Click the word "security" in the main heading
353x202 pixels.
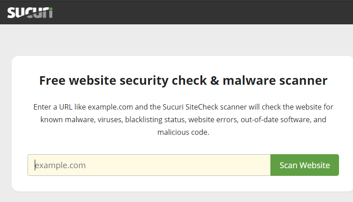[x=144, y=81]
